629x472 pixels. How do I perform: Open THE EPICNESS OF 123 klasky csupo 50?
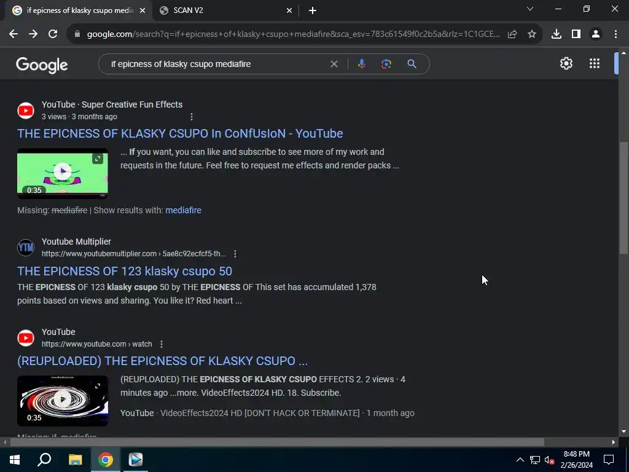click(x=125, y=271)
